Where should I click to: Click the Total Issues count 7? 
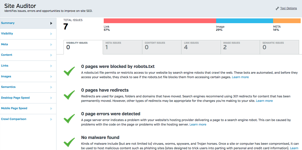coord(66,27)
